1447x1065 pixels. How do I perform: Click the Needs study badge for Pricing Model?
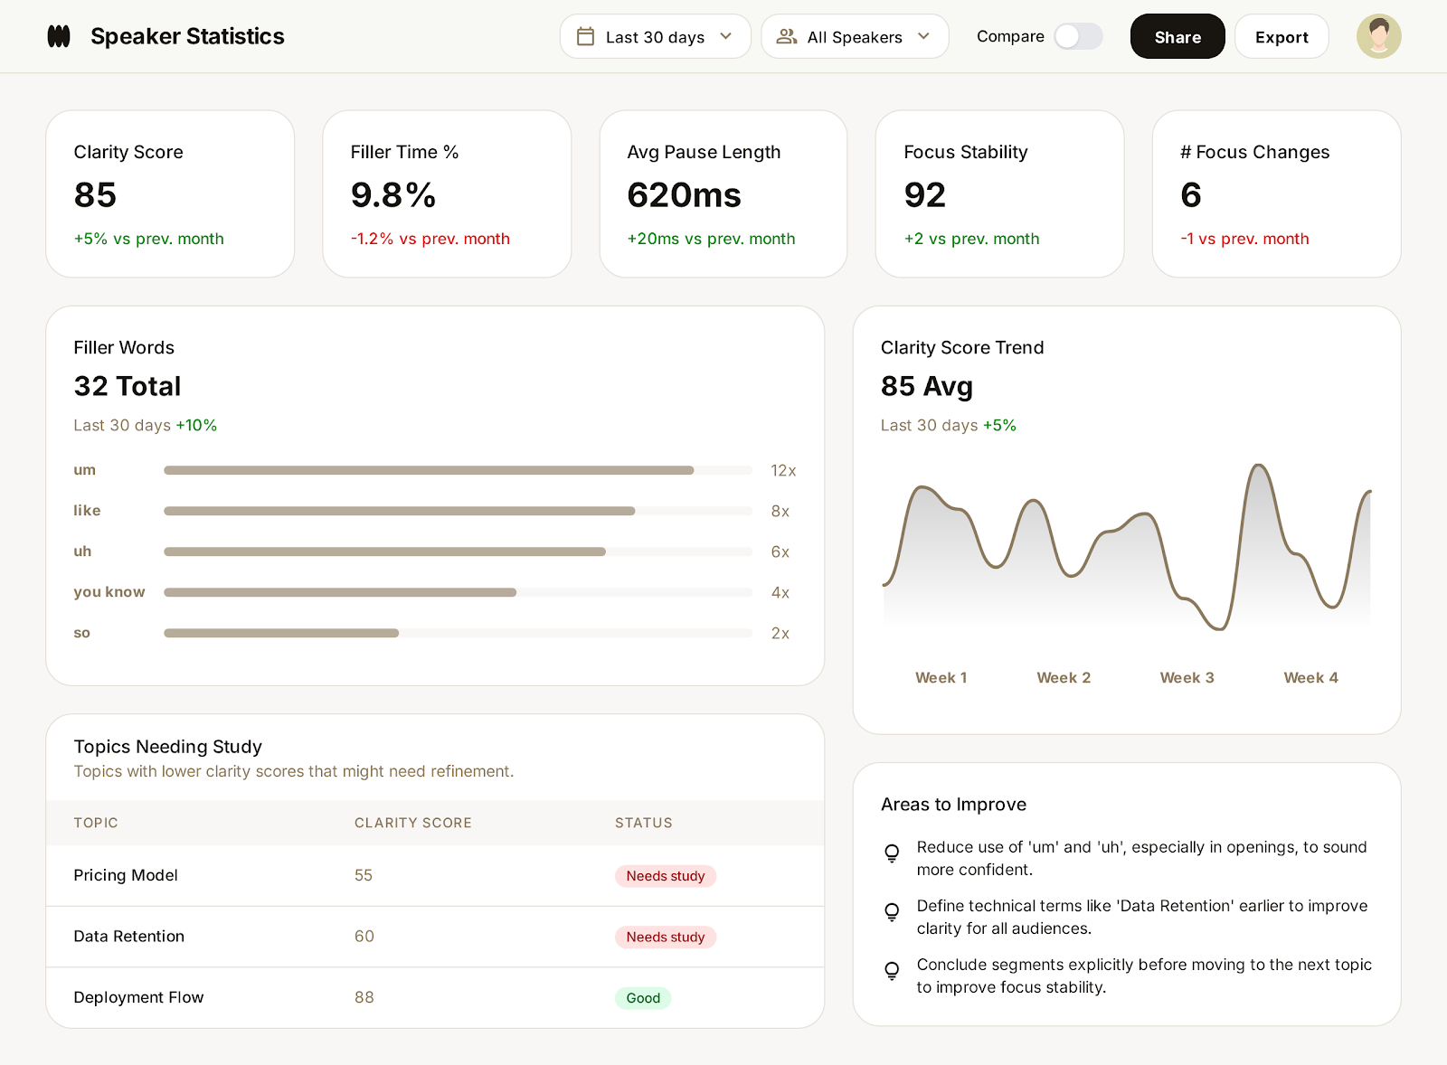[x=666, y=876]
